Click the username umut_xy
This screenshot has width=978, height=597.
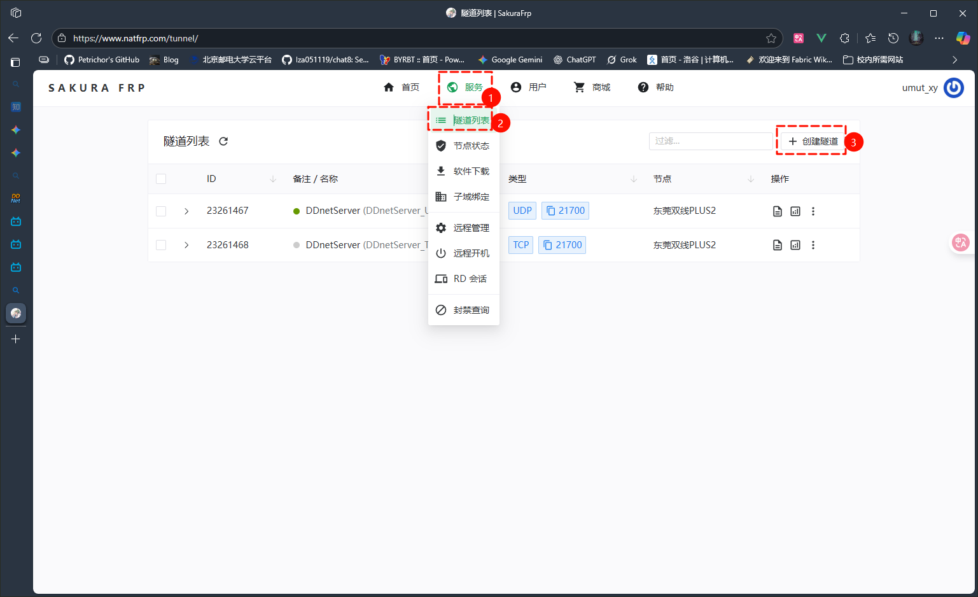pyautogui.click(x=919, y=88)
